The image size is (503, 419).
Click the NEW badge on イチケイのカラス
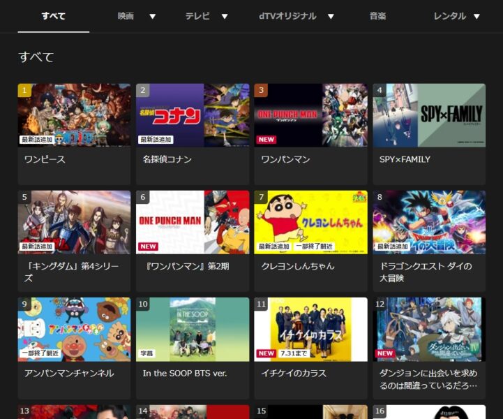tap(266, 353)
